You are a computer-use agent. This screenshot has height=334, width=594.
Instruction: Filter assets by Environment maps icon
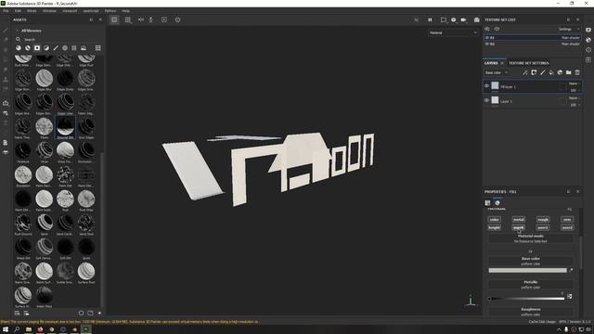coord(84,48)
